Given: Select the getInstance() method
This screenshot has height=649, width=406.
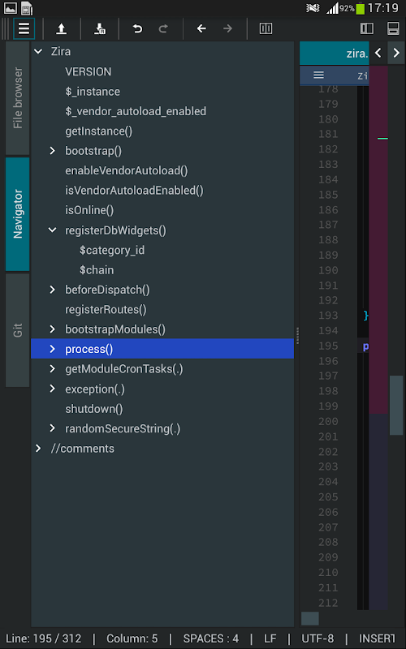Looking at the screenshot, I should 98,131.
